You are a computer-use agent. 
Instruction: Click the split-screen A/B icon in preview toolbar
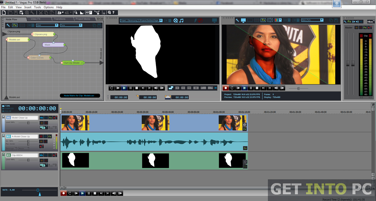[270, 20]
